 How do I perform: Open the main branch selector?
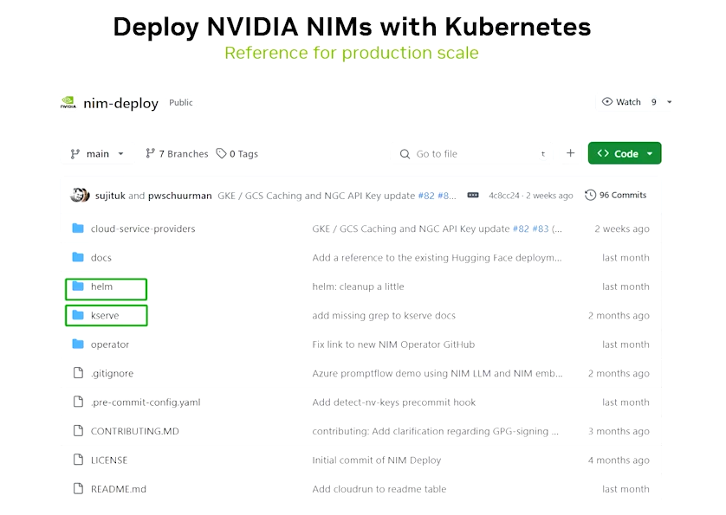[97, 153]
